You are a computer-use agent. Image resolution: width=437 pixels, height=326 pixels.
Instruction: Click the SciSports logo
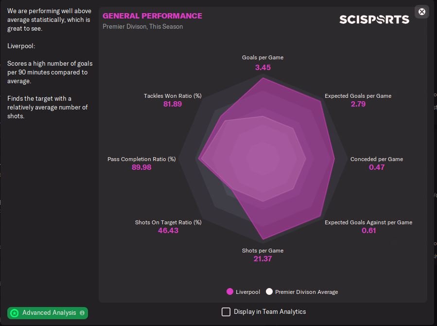tap(374, 19)
